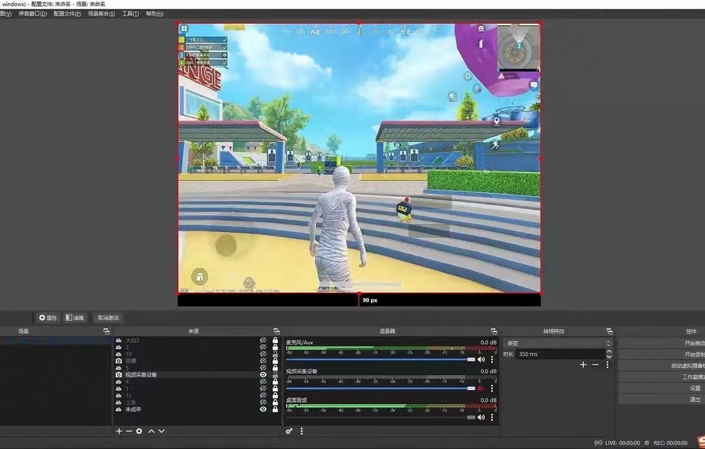Open 场景集合(S) menu

tap(102, 13)
